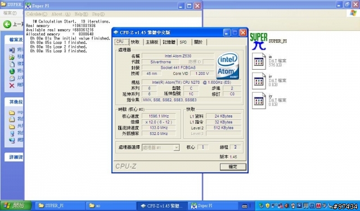Screen dimensions: 360x211
Task: Switch to CPU-Z v1.45 taskbar button
Action: pos(162,206)
